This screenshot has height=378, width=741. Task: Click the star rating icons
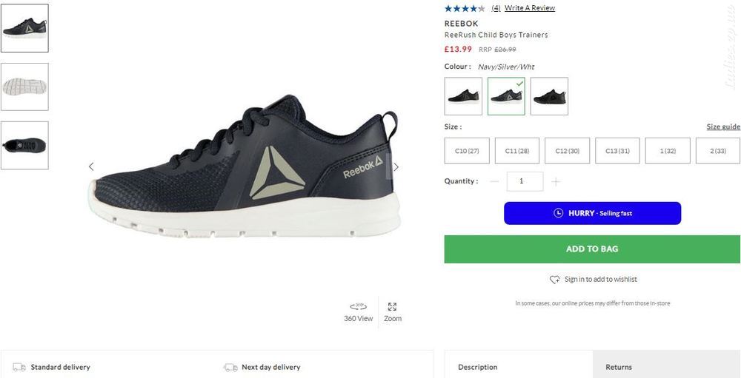coord(465,8)
